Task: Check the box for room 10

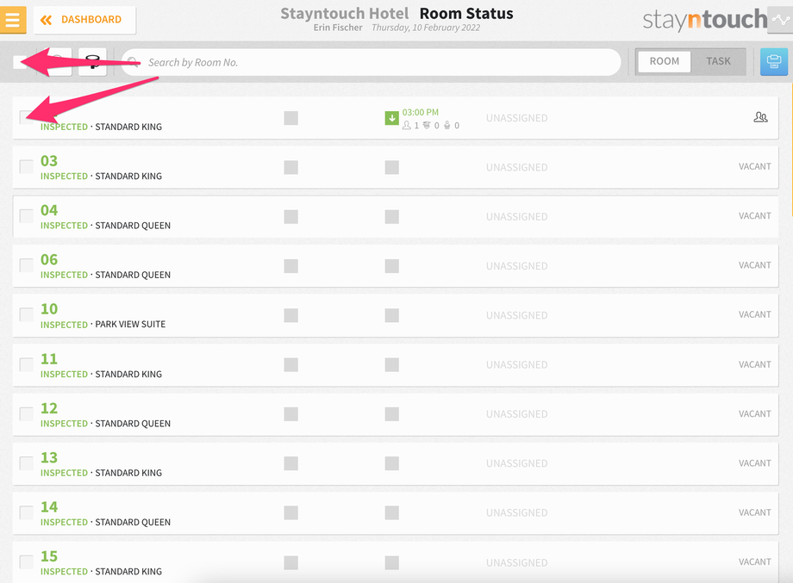Action: 27,314
